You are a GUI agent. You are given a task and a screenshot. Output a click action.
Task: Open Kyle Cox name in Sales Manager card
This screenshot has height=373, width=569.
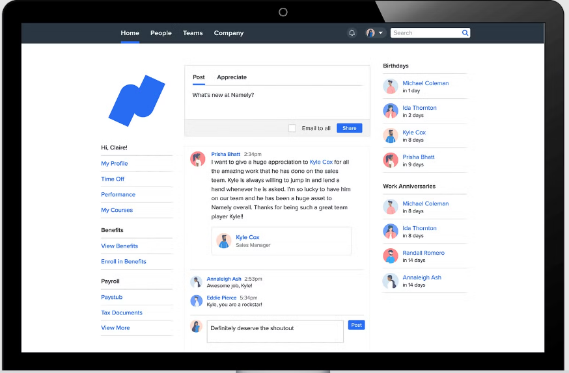point(247,237)
